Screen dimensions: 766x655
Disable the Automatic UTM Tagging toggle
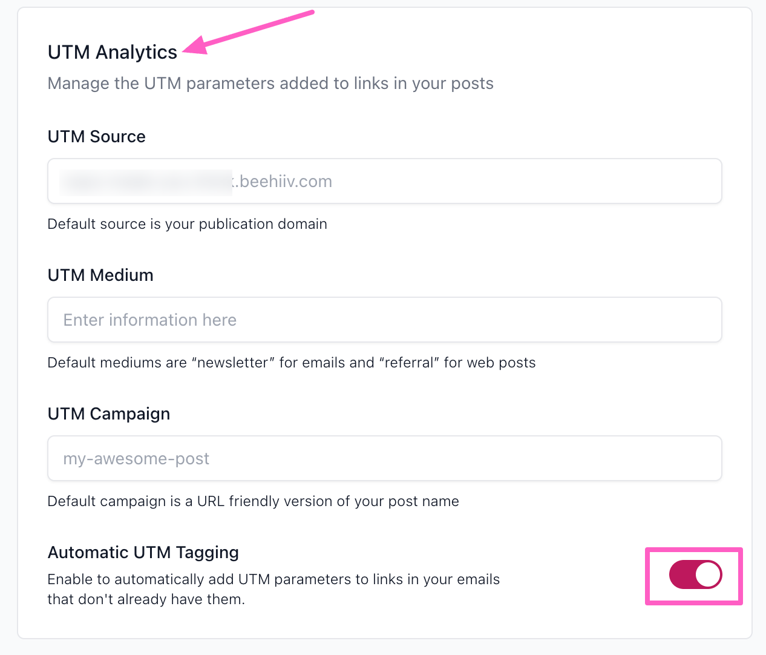(695, 574)
